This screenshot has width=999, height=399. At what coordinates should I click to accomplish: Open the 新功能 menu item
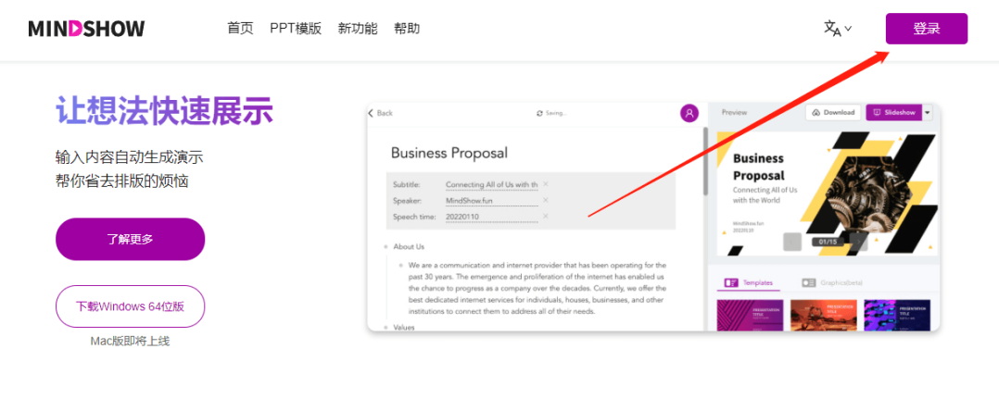tap(358, 29)
